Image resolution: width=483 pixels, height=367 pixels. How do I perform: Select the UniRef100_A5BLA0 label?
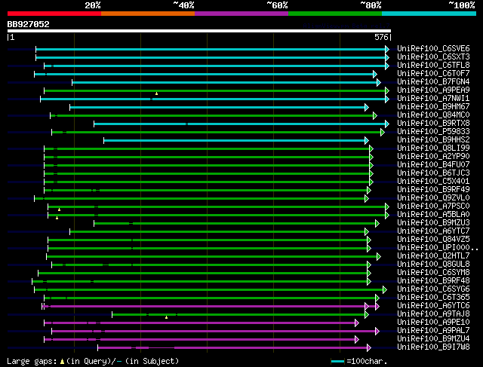(x=433, y=215)
